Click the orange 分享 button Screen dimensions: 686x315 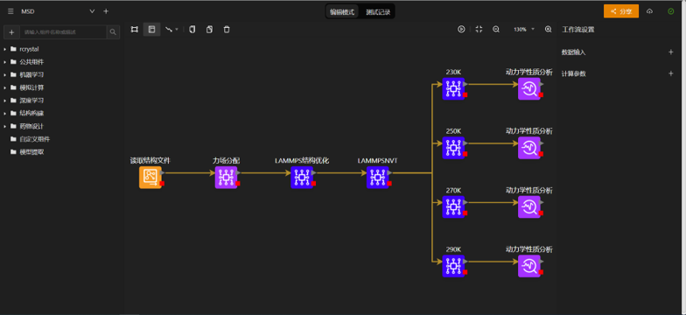[621, 11]
